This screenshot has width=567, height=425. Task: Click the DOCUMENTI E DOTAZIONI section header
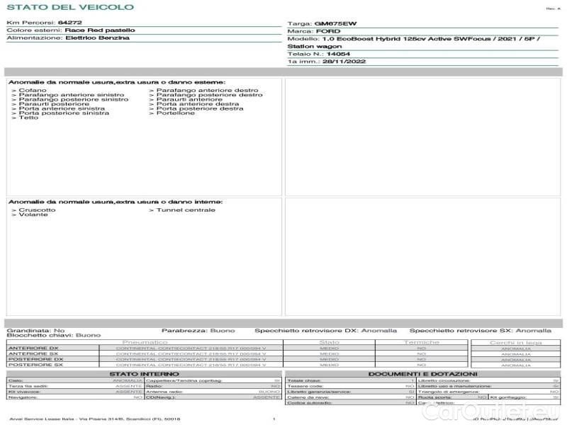point(422,373)
